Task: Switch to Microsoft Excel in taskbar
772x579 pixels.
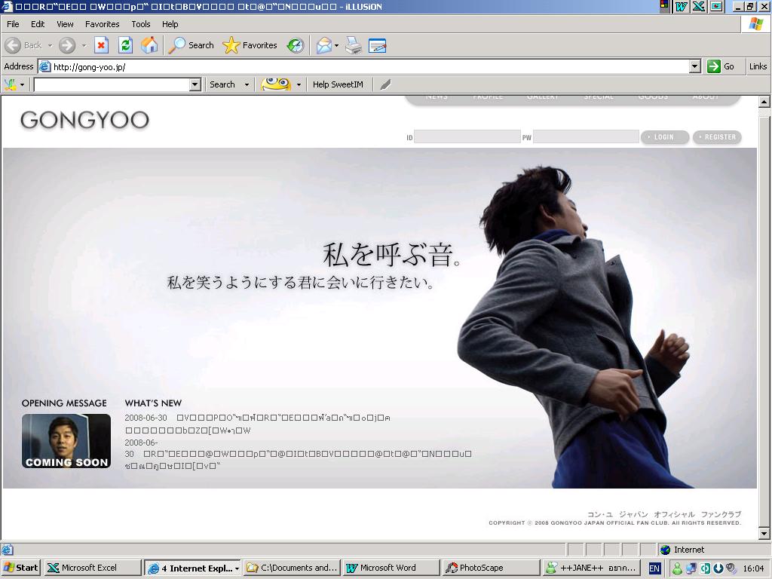Action: (x=93, y=568)
